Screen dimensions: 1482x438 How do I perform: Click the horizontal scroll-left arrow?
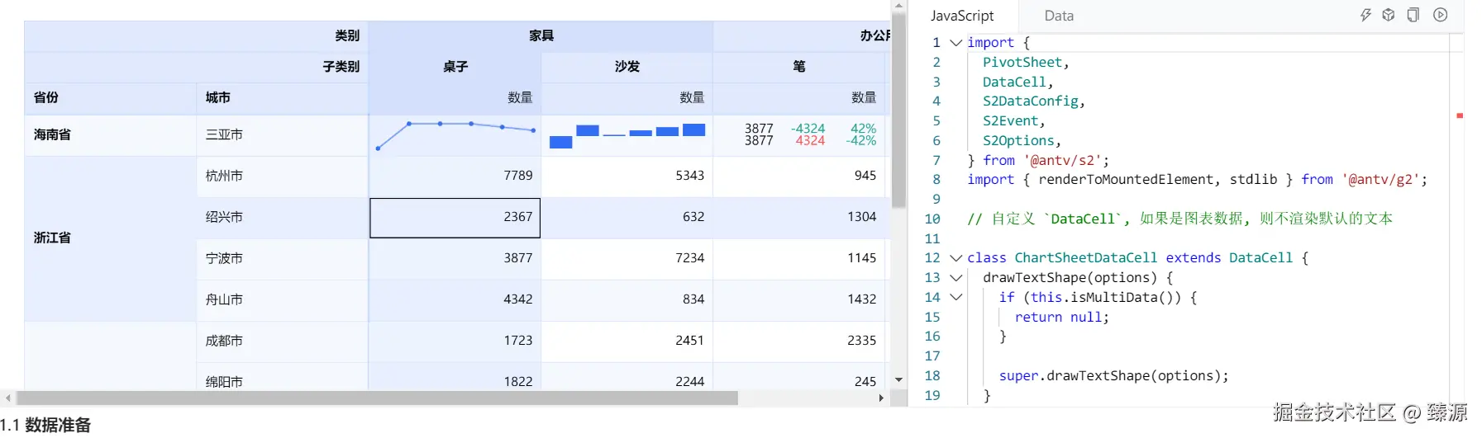click(8, 398)
